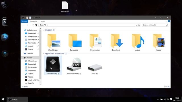Collapse the Mappen (6) section
The height and width of the screenshot is (102, 182).
tap(44, 30)
